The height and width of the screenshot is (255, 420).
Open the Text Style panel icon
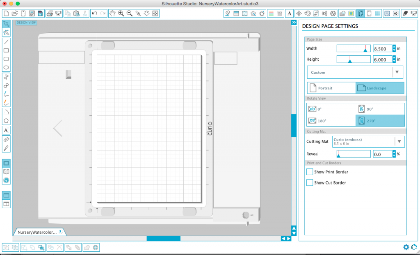[289, 14]
